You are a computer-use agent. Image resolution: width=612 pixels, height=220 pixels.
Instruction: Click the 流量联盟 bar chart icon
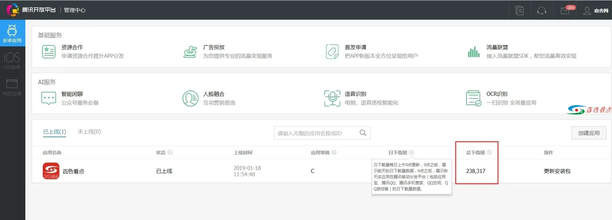coord(474,52)
